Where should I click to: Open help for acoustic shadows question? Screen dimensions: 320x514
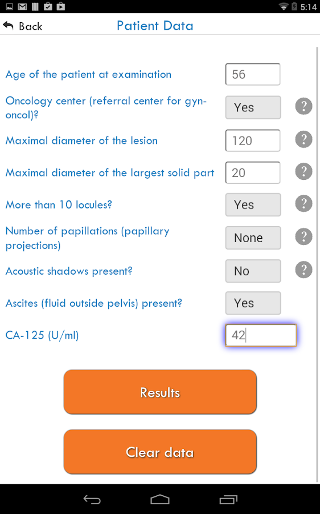tap(303, 270)
